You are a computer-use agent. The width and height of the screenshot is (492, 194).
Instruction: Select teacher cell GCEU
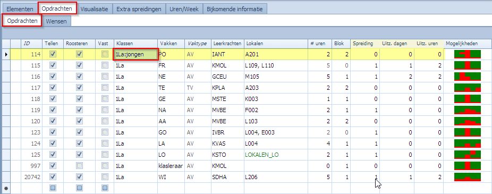click(x=227, y=77)
